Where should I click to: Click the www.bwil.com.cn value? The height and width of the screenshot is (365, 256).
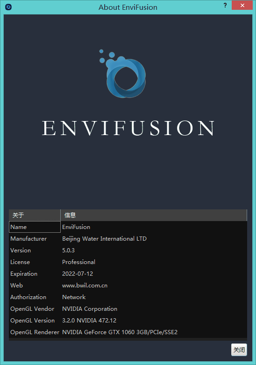[154, 285]
